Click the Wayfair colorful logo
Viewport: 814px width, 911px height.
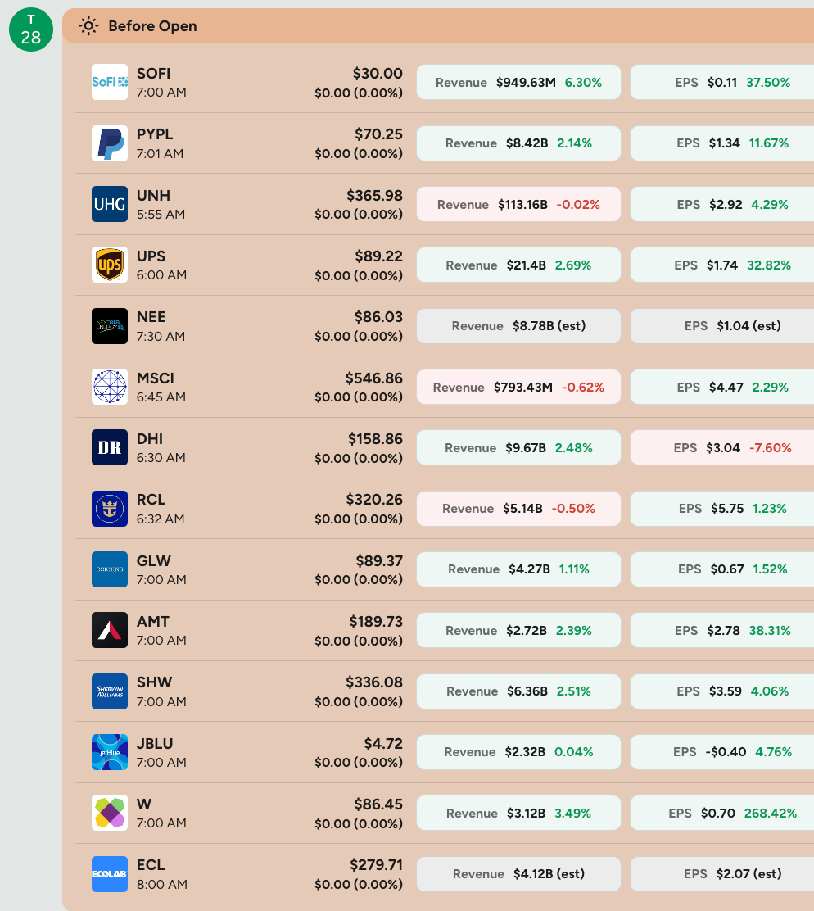[110, 813]
